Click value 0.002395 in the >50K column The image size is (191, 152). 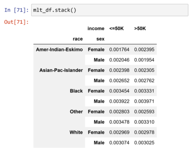tap(144, 49)
